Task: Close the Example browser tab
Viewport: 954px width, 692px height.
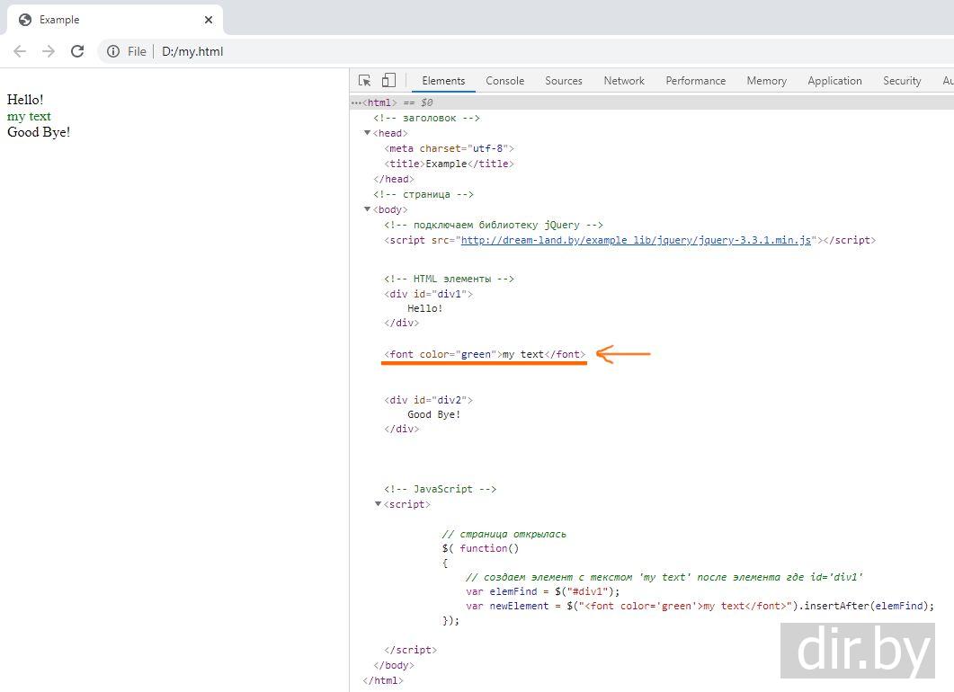Action: click(209, 20)
